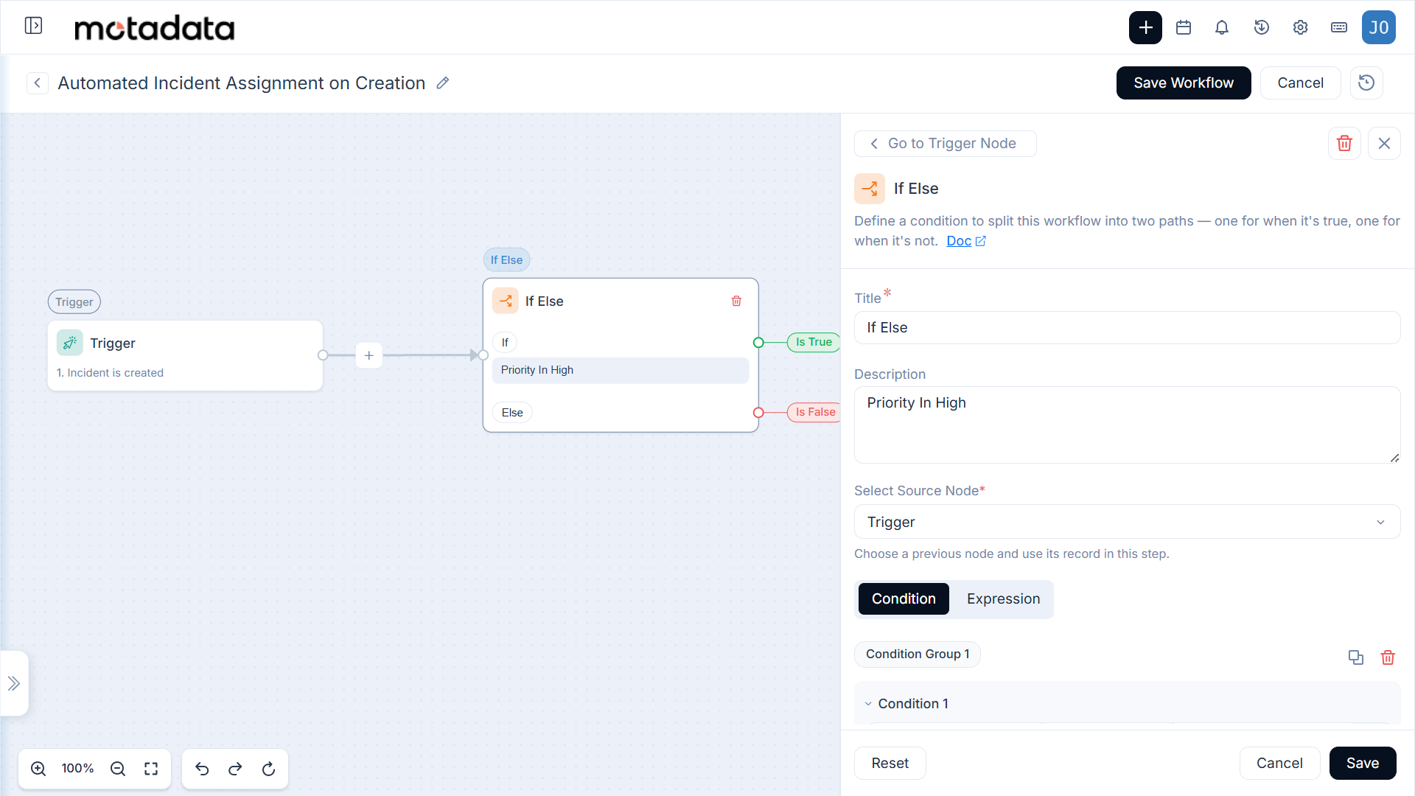Screen dimensions: 1415x796
Task: Undo last canvas action
Action: [202, 769]
